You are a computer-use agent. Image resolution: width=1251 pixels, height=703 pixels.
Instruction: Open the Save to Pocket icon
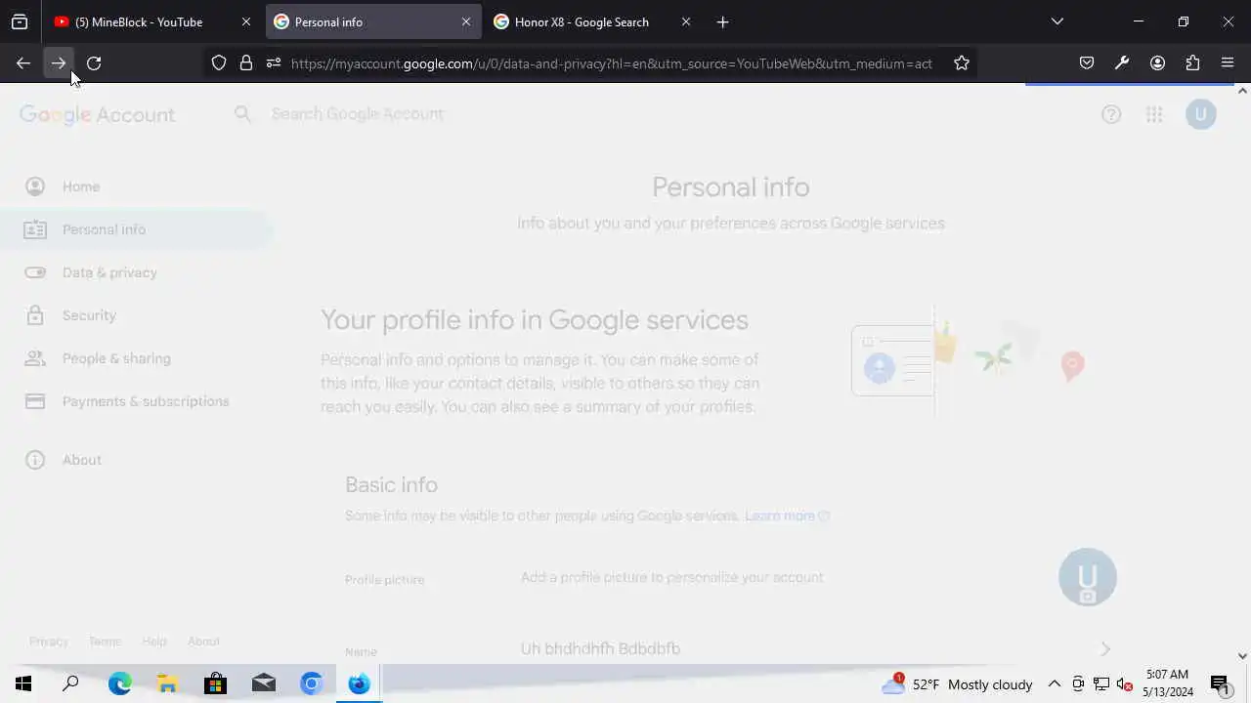(x=1087, y=62)
